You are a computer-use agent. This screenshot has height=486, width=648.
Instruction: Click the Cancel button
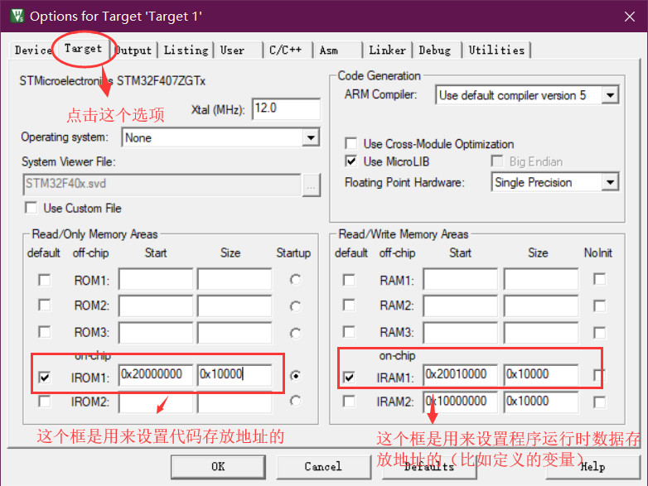coord(323,467)
